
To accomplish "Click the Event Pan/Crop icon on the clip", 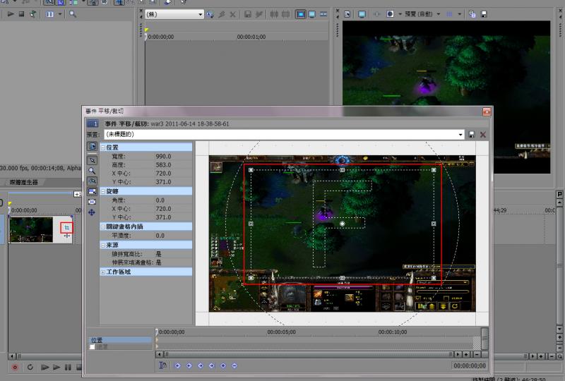I will point(66,228).
